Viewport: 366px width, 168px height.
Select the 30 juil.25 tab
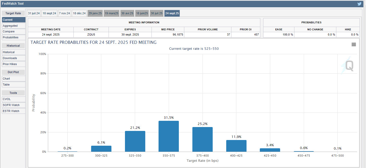pos(157,13)
